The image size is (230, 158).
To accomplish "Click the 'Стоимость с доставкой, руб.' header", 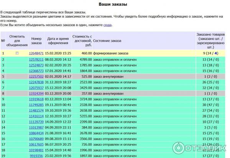I will point(82,41).
